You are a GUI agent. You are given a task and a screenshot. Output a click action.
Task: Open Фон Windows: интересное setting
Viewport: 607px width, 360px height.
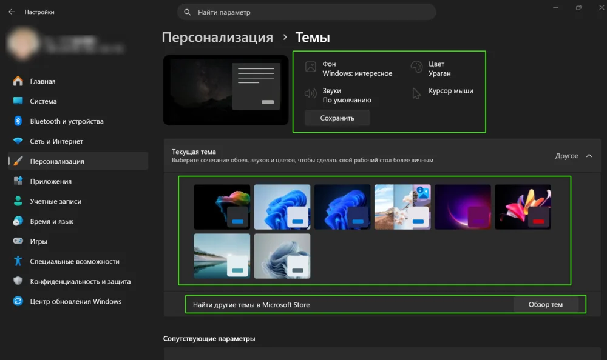click(x=350, y=68)
